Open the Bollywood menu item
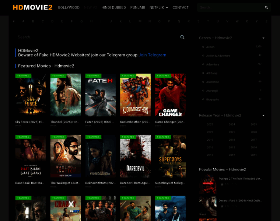Image resolution: width=280 pixels, height=221 pixels. click(x=69, y=7)
